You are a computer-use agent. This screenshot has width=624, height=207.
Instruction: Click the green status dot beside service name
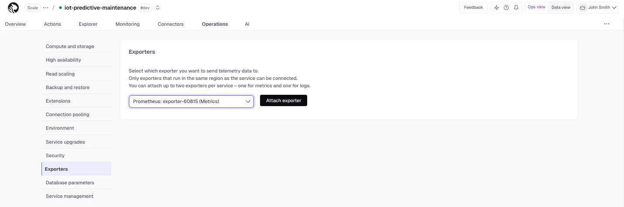60,7
